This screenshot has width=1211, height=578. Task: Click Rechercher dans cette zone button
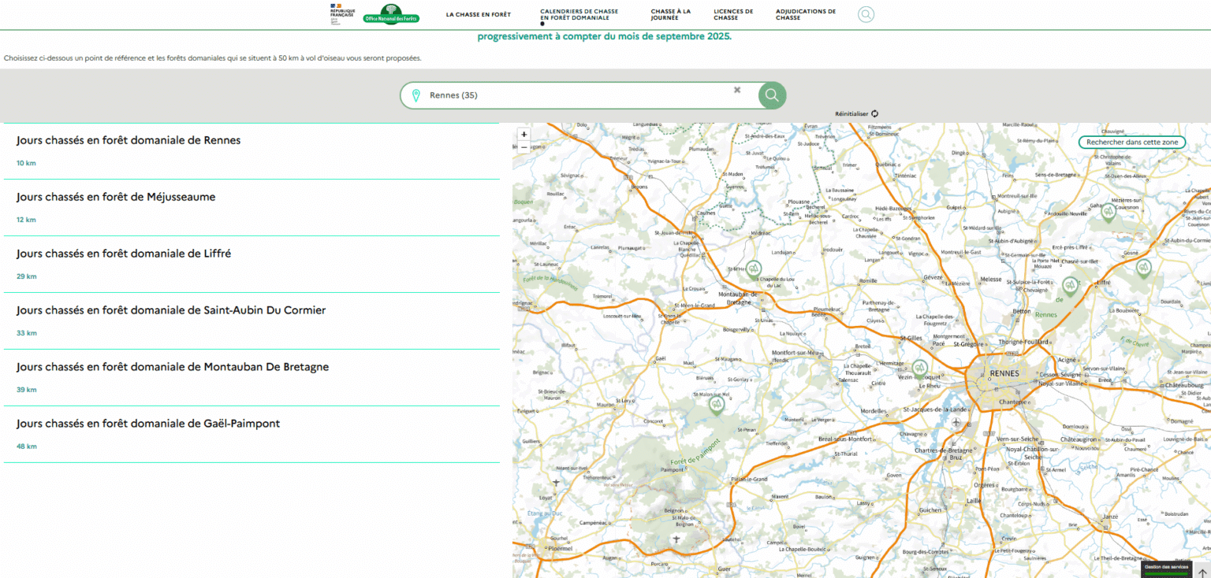[1131, 143]
